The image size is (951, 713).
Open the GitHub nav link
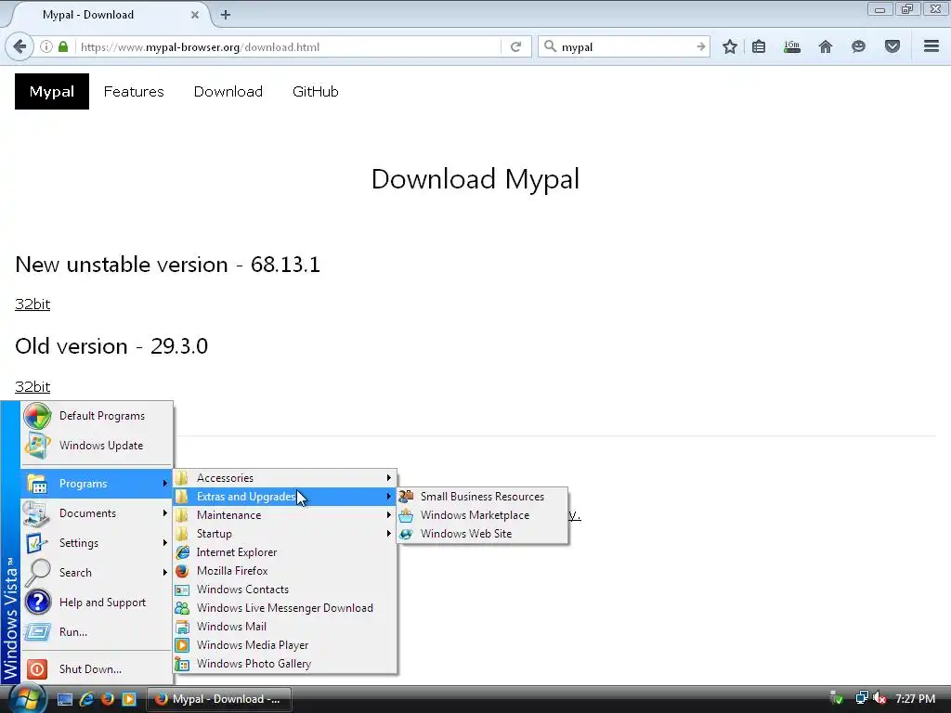pyautogui.click(x=316, y=92)
